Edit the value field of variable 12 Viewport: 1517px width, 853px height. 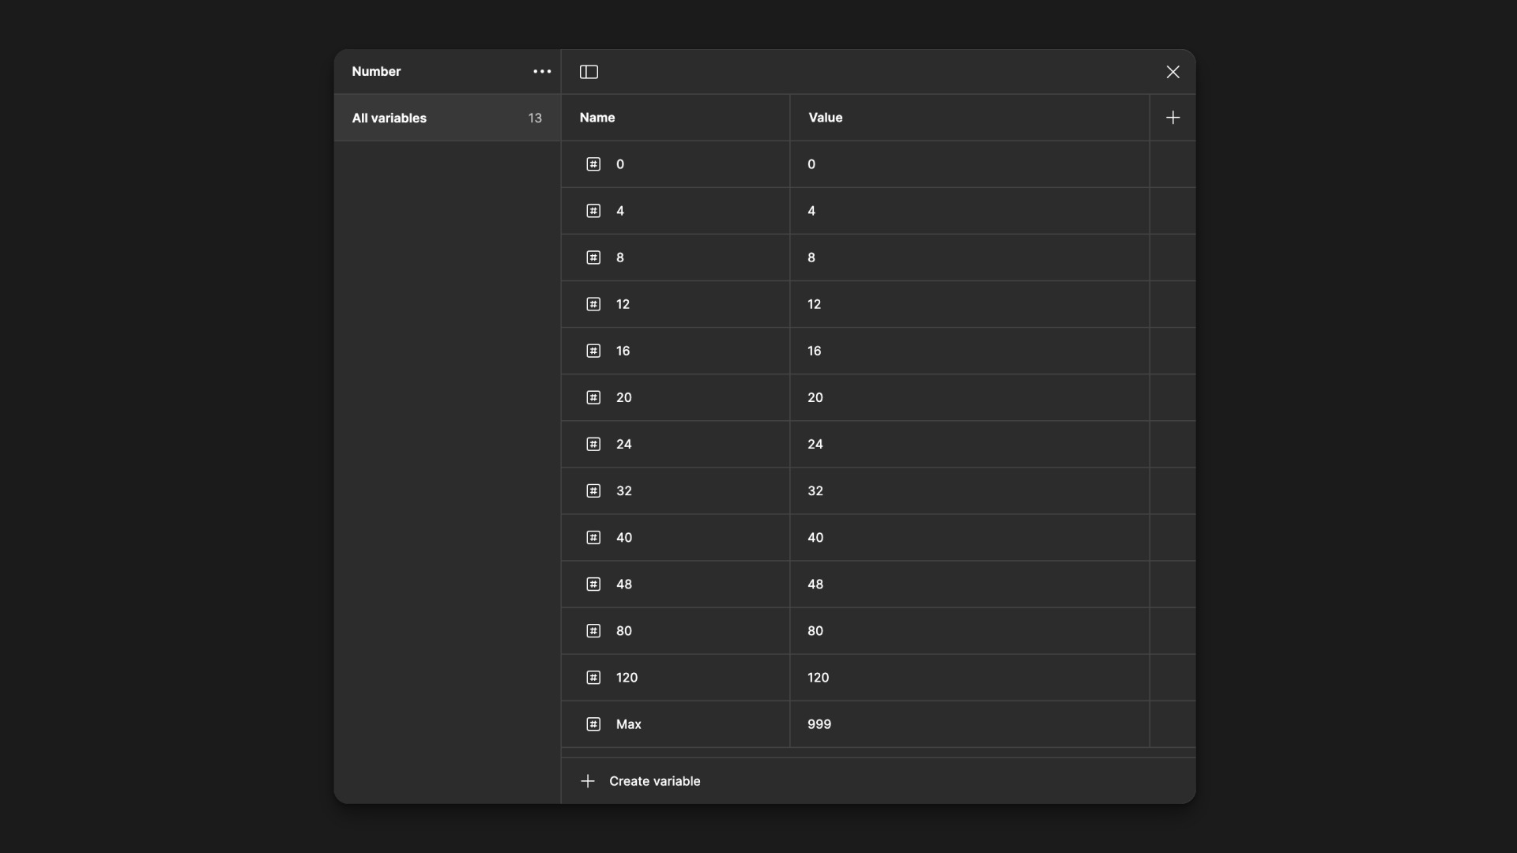969,304
